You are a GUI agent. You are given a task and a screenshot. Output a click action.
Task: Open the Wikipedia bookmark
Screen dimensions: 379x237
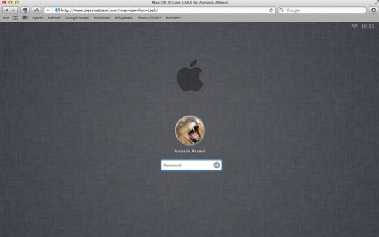point(124,18)
